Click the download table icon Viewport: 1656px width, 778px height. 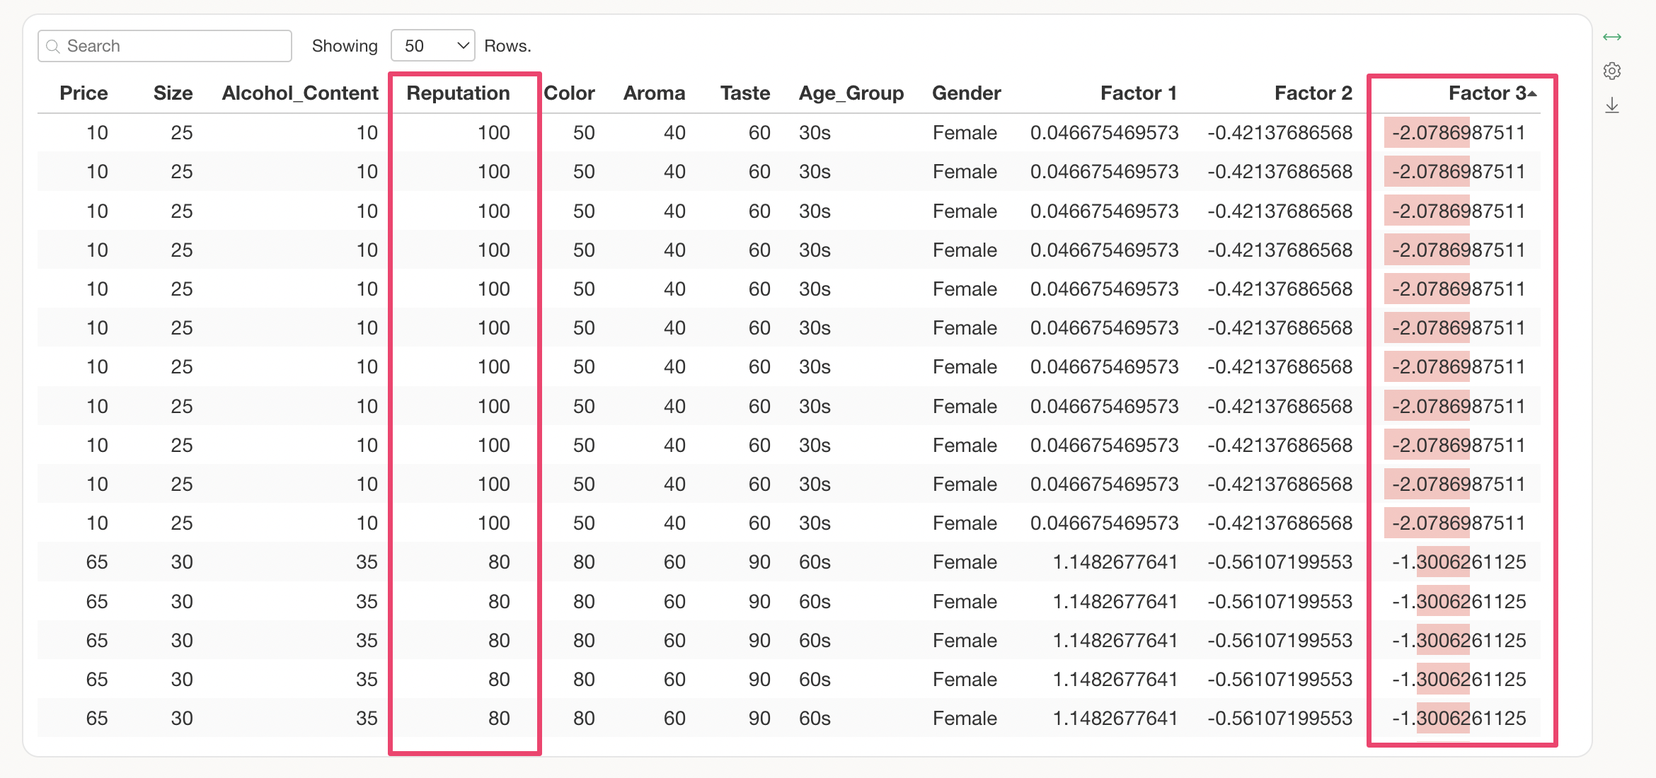point(1612,105)
